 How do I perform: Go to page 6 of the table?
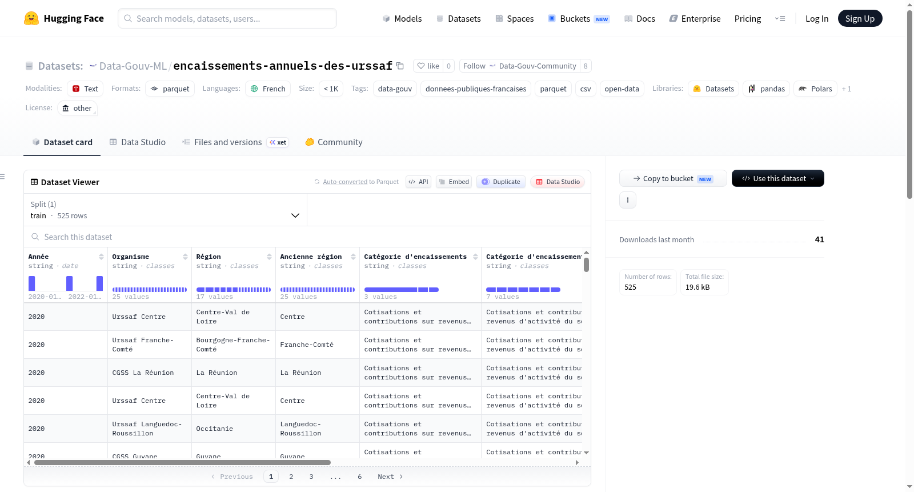[360, 477]
